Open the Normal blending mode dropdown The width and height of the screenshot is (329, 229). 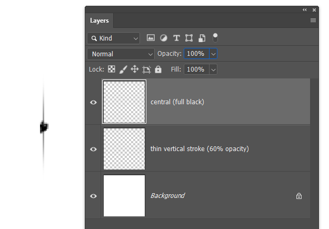(121, 54)
